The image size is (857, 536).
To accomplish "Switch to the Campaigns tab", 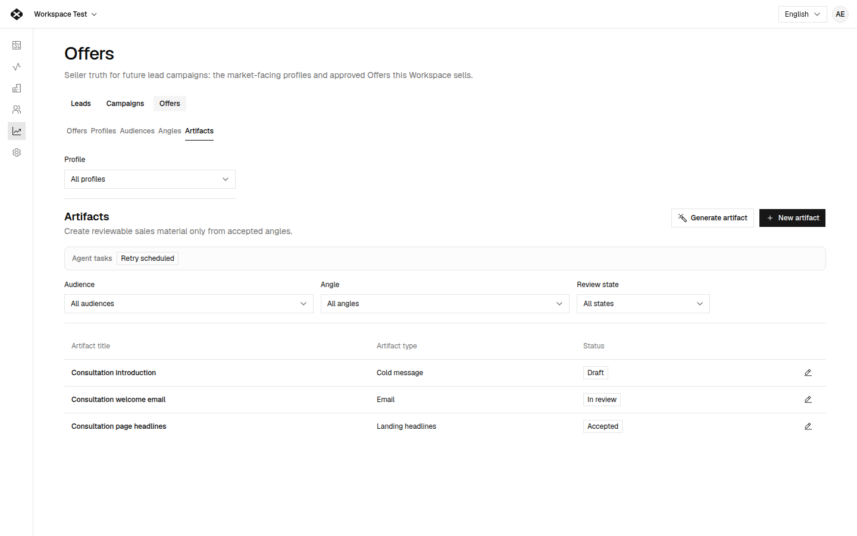I will point(125,104).
